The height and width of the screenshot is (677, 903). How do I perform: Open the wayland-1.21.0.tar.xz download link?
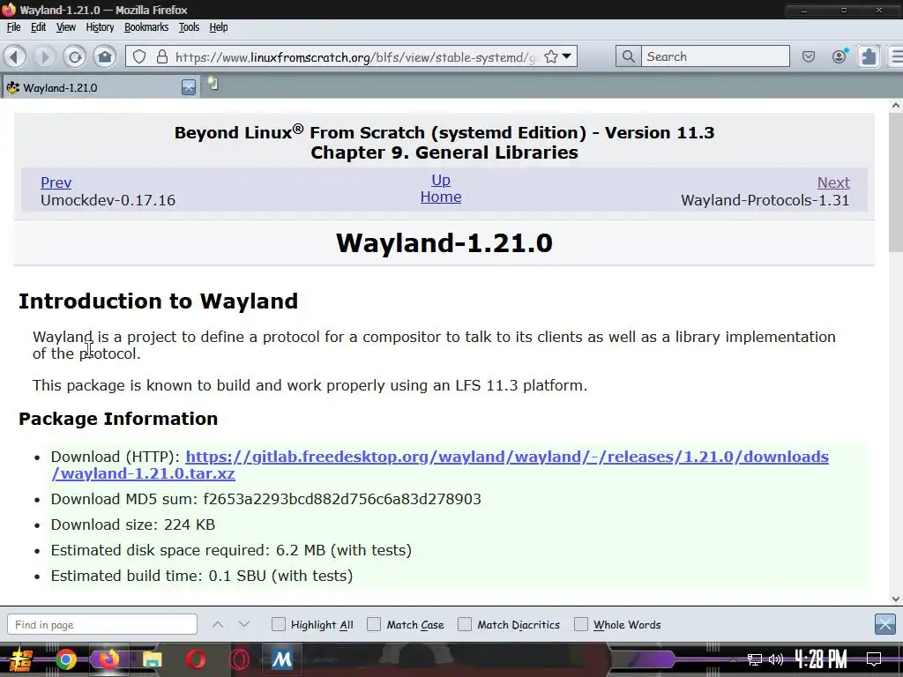point(440,465)
